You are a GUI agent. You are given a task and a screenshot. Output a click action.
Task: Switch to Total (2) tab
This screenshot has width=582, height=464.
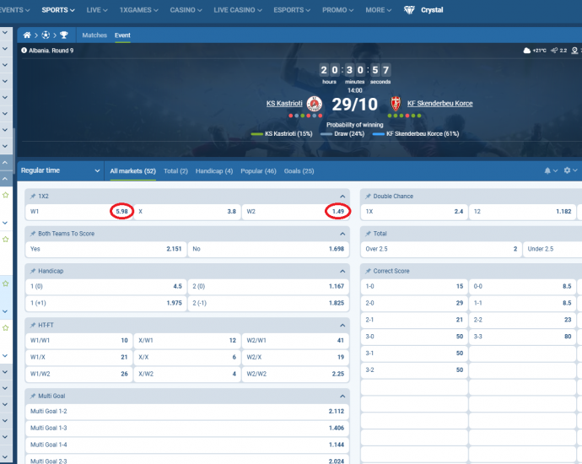pos(175,171)
